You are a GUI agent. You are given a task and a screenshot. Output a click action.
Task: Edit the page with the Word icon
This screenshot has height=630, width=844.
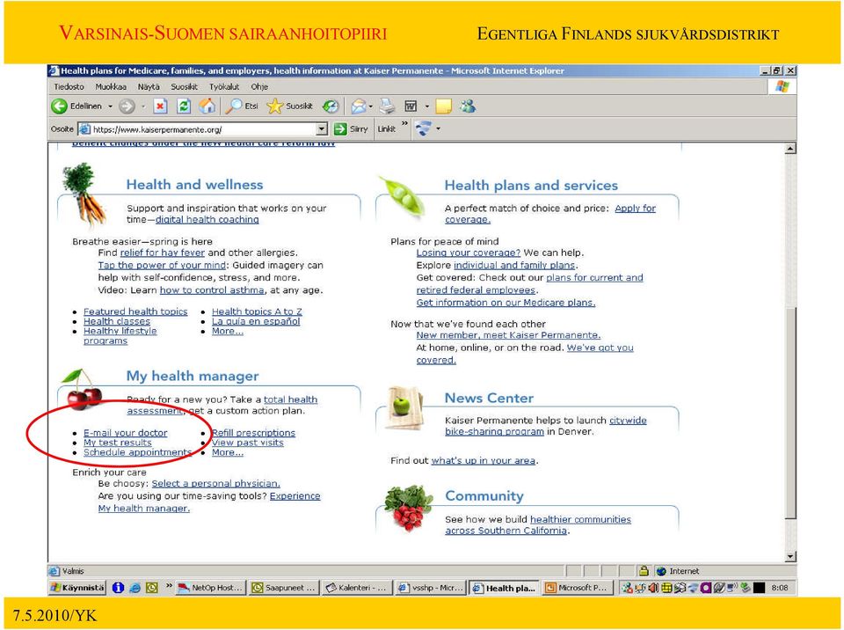point(411,106)
